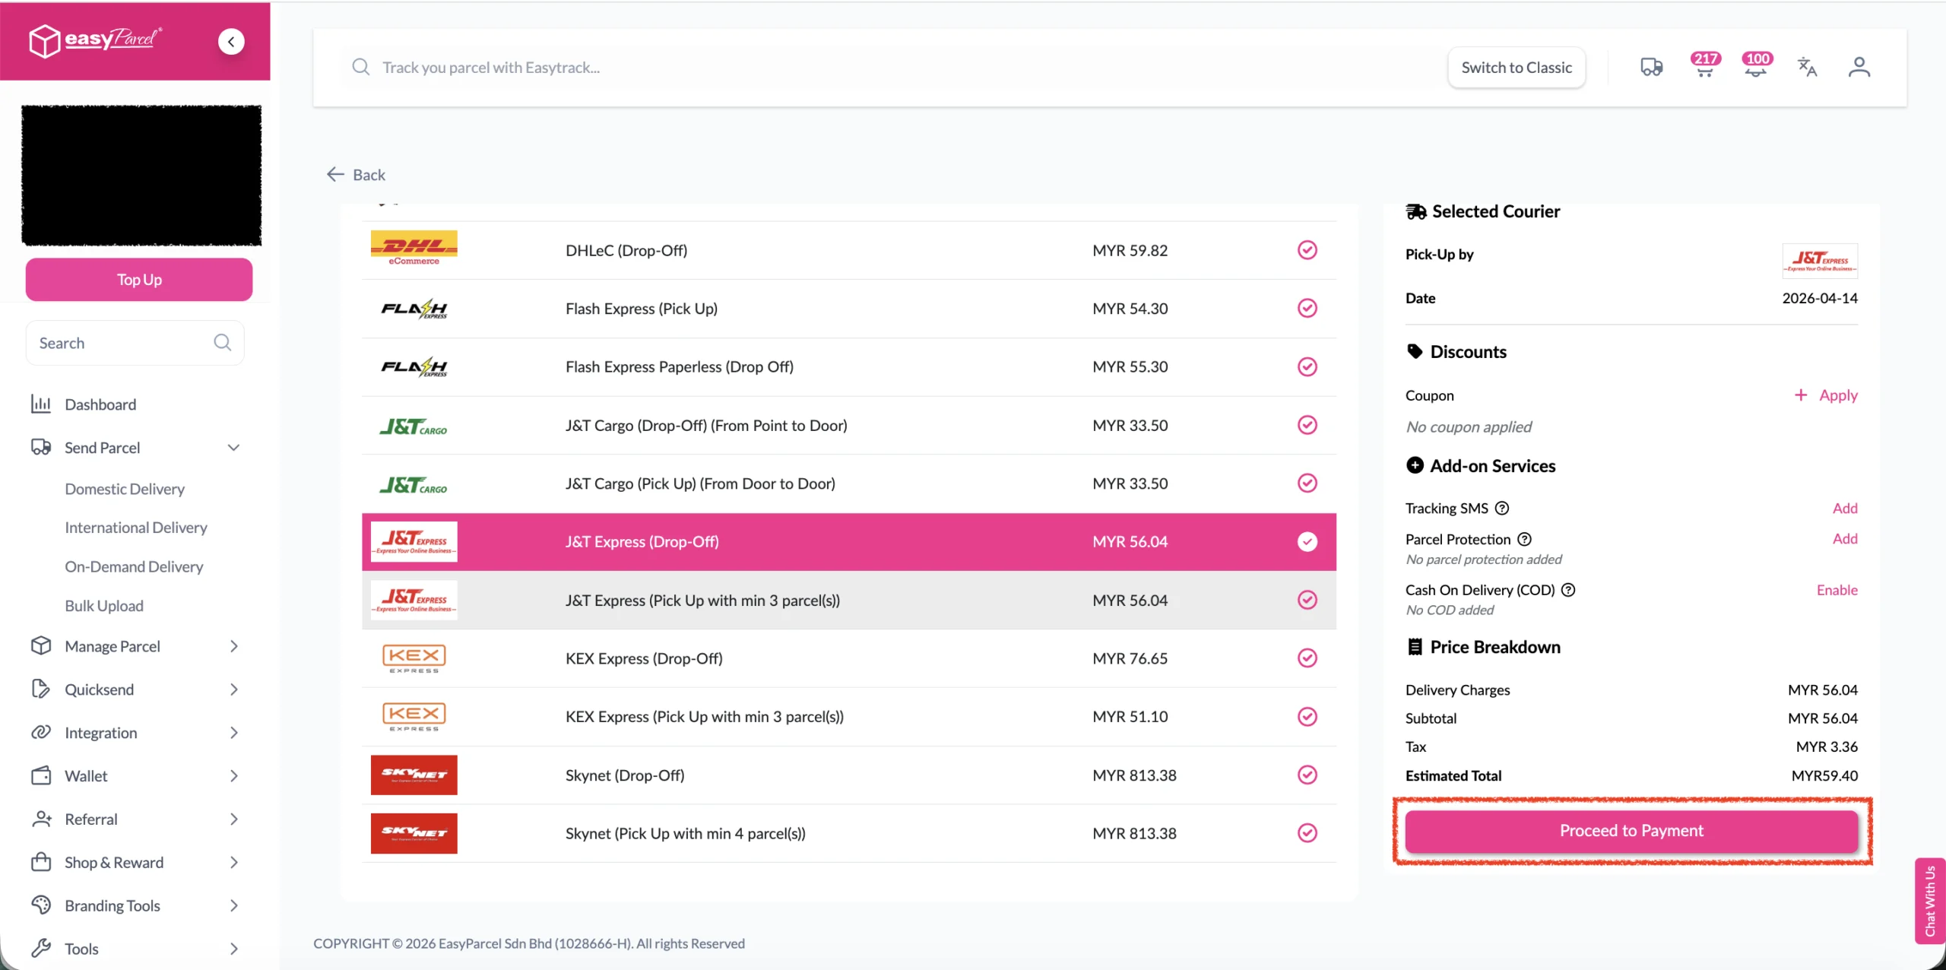This screenshot has width=1946, height=970.
Task: Click the language translate icon
Action: pos(1807,67)
